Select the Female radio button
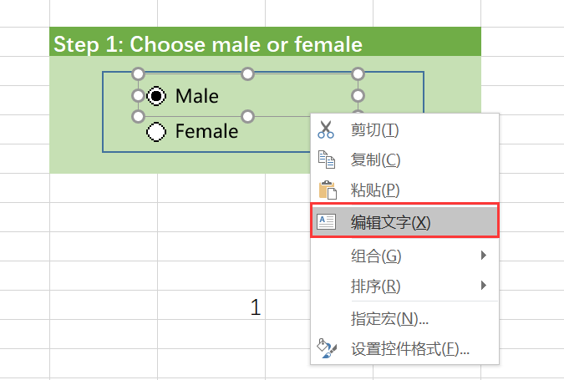The image size is (564, 380). tap(155, 131)
